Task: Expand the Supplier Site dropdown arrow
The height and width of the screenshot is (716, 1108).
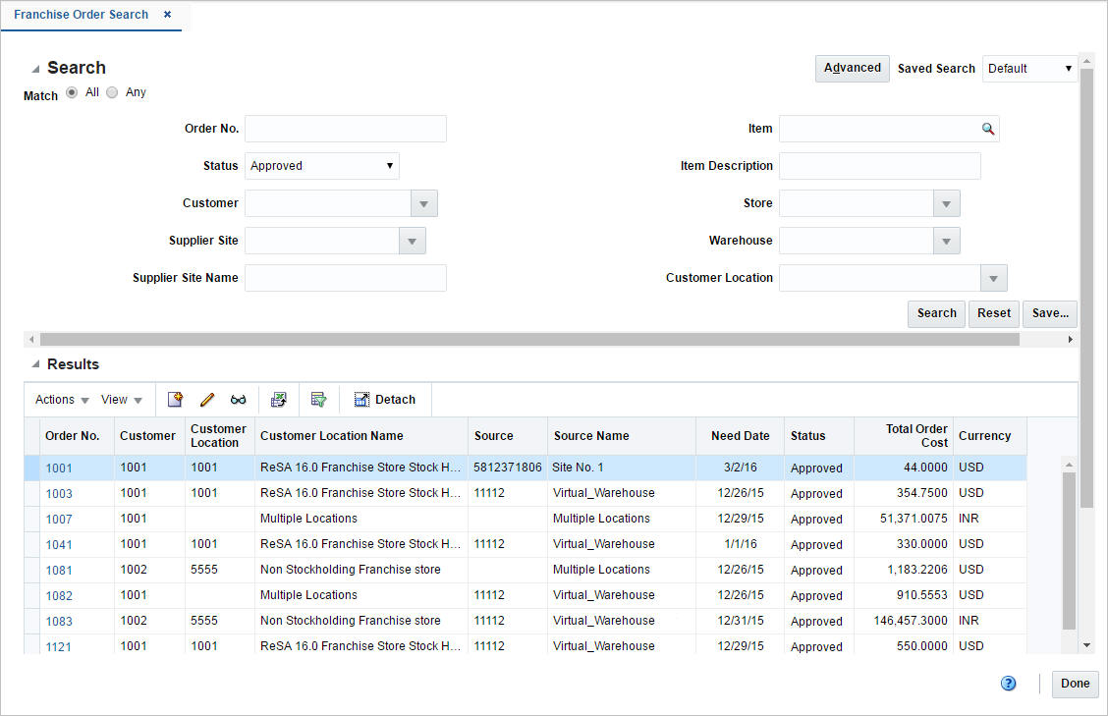Action: tap(412, 241)
